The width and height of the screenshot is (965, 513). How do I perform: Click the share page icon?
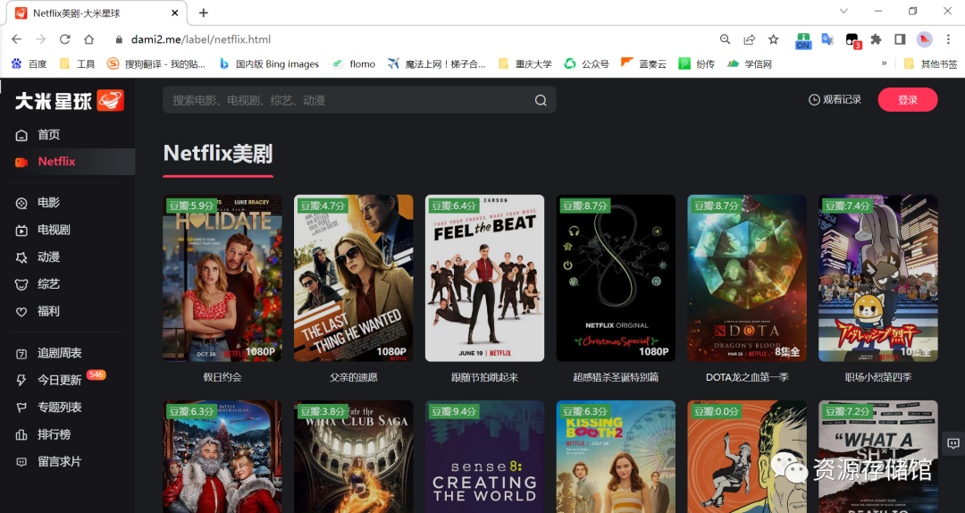[x=749, y=39]
